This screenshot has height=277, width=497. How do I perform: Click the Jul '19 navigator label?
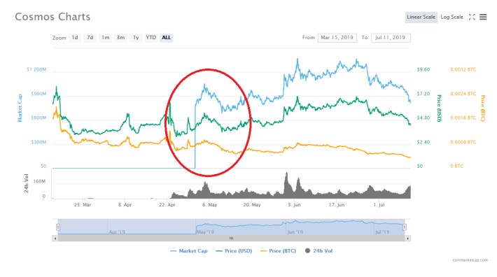[x=382, y=232]
